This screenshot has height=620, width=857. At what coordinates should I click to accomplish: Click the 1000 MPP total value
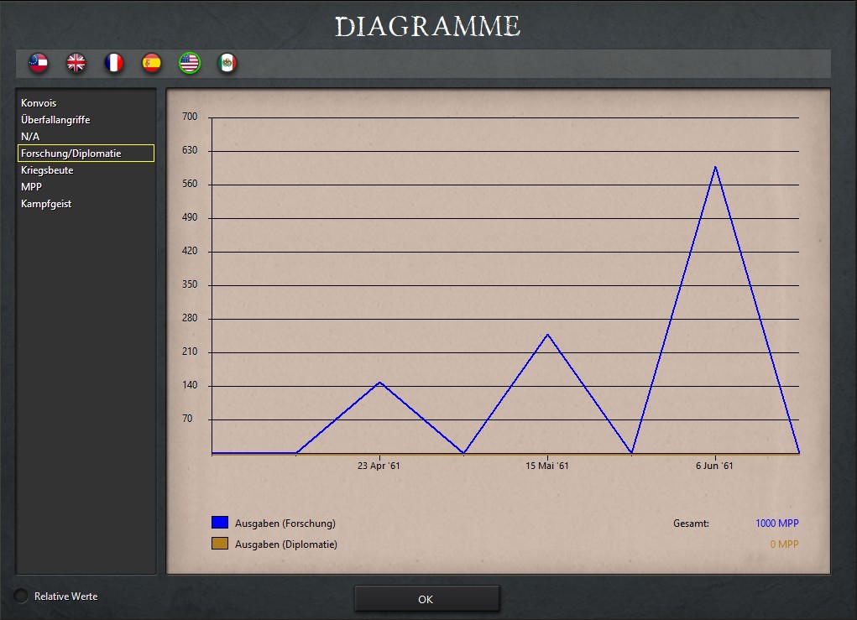pyautogui.click(x=776, y=524)
